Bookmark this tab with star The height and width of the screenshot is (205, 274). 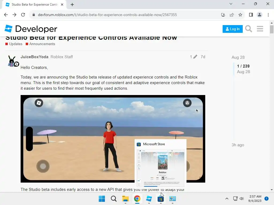240,15
